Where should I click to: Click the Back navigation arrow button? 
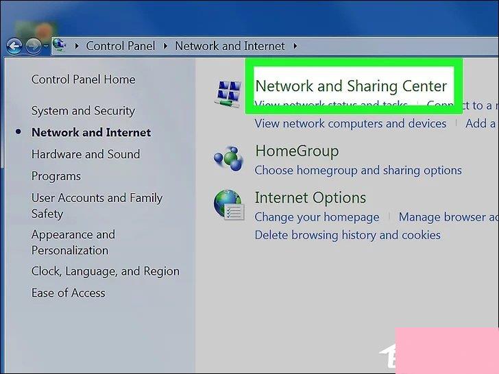(x=14, y=47)
